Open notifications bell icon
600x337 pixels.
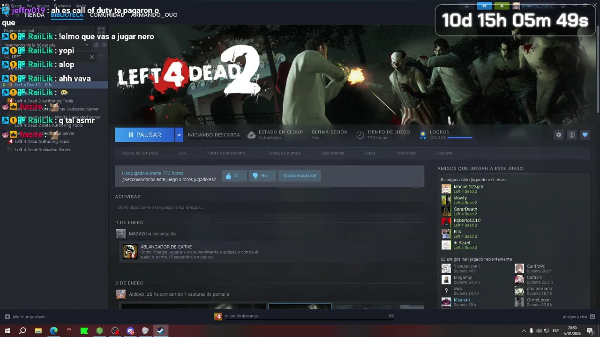tap(502, 6)
